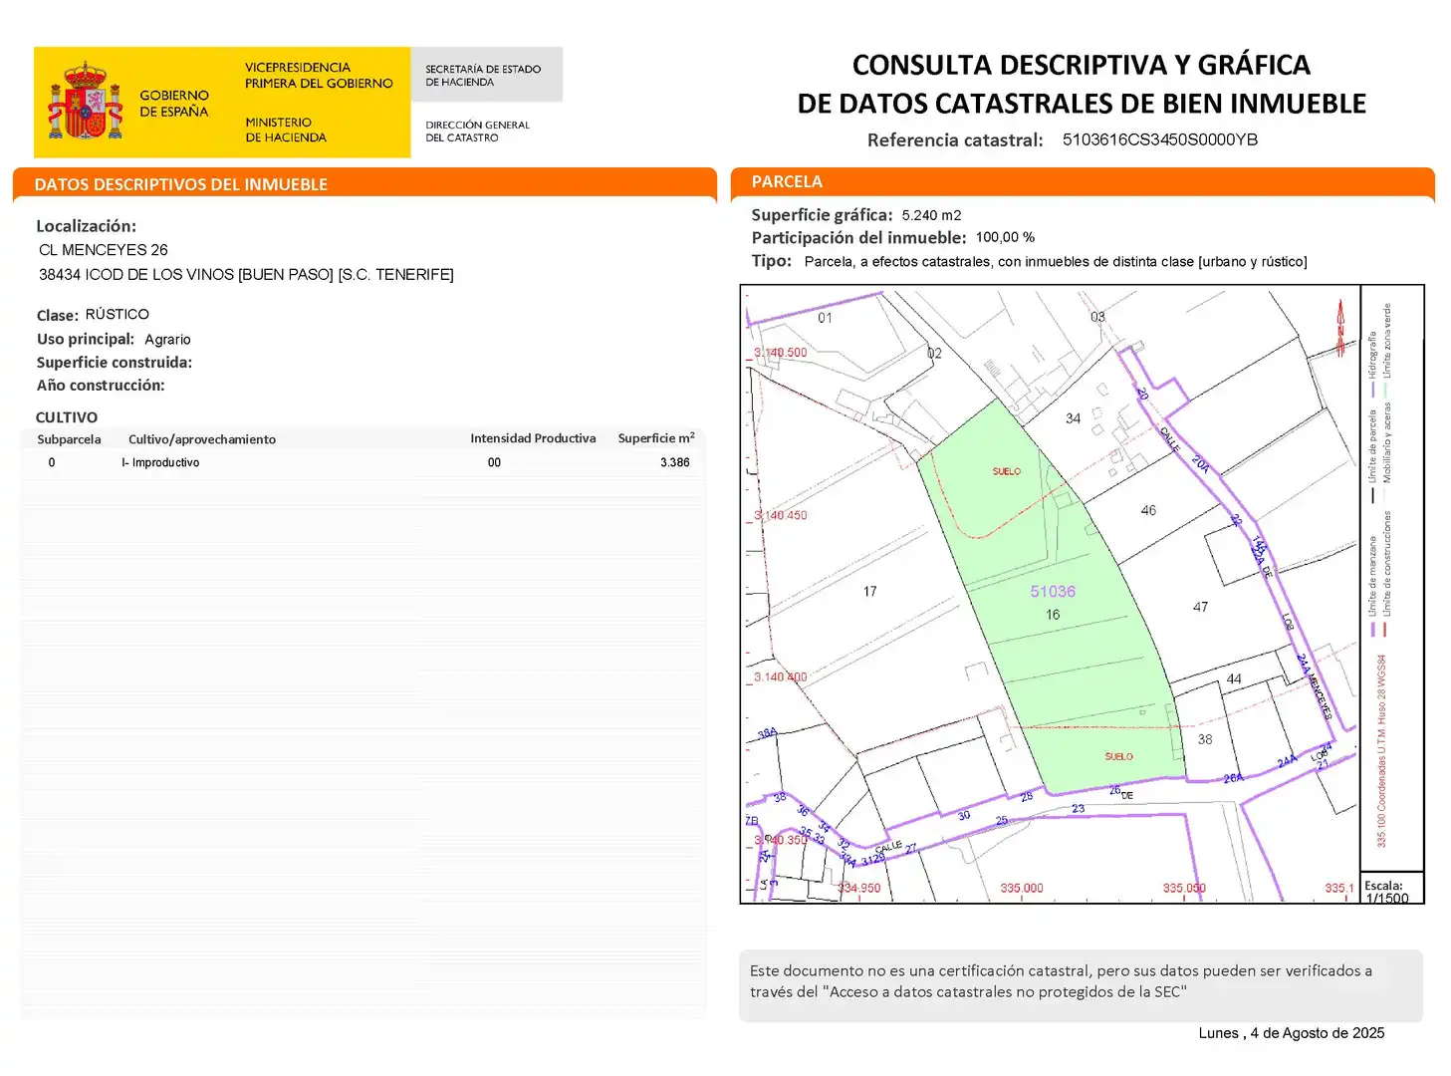
Task: Click the Spanish coat of arms emblem
Action: [86, 102]
